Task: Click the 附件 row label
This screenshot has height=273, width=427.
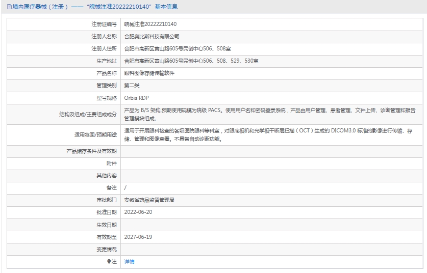Action: click(111, 163)
